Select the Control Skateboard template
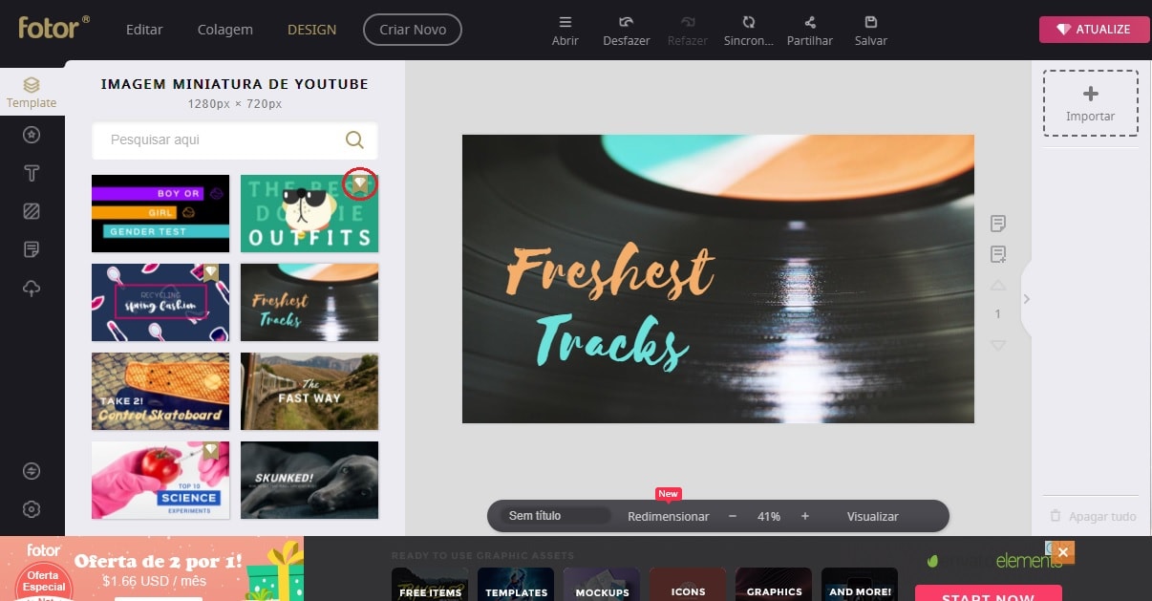Viewport: 1152px width, 601px height. point(160,391)
